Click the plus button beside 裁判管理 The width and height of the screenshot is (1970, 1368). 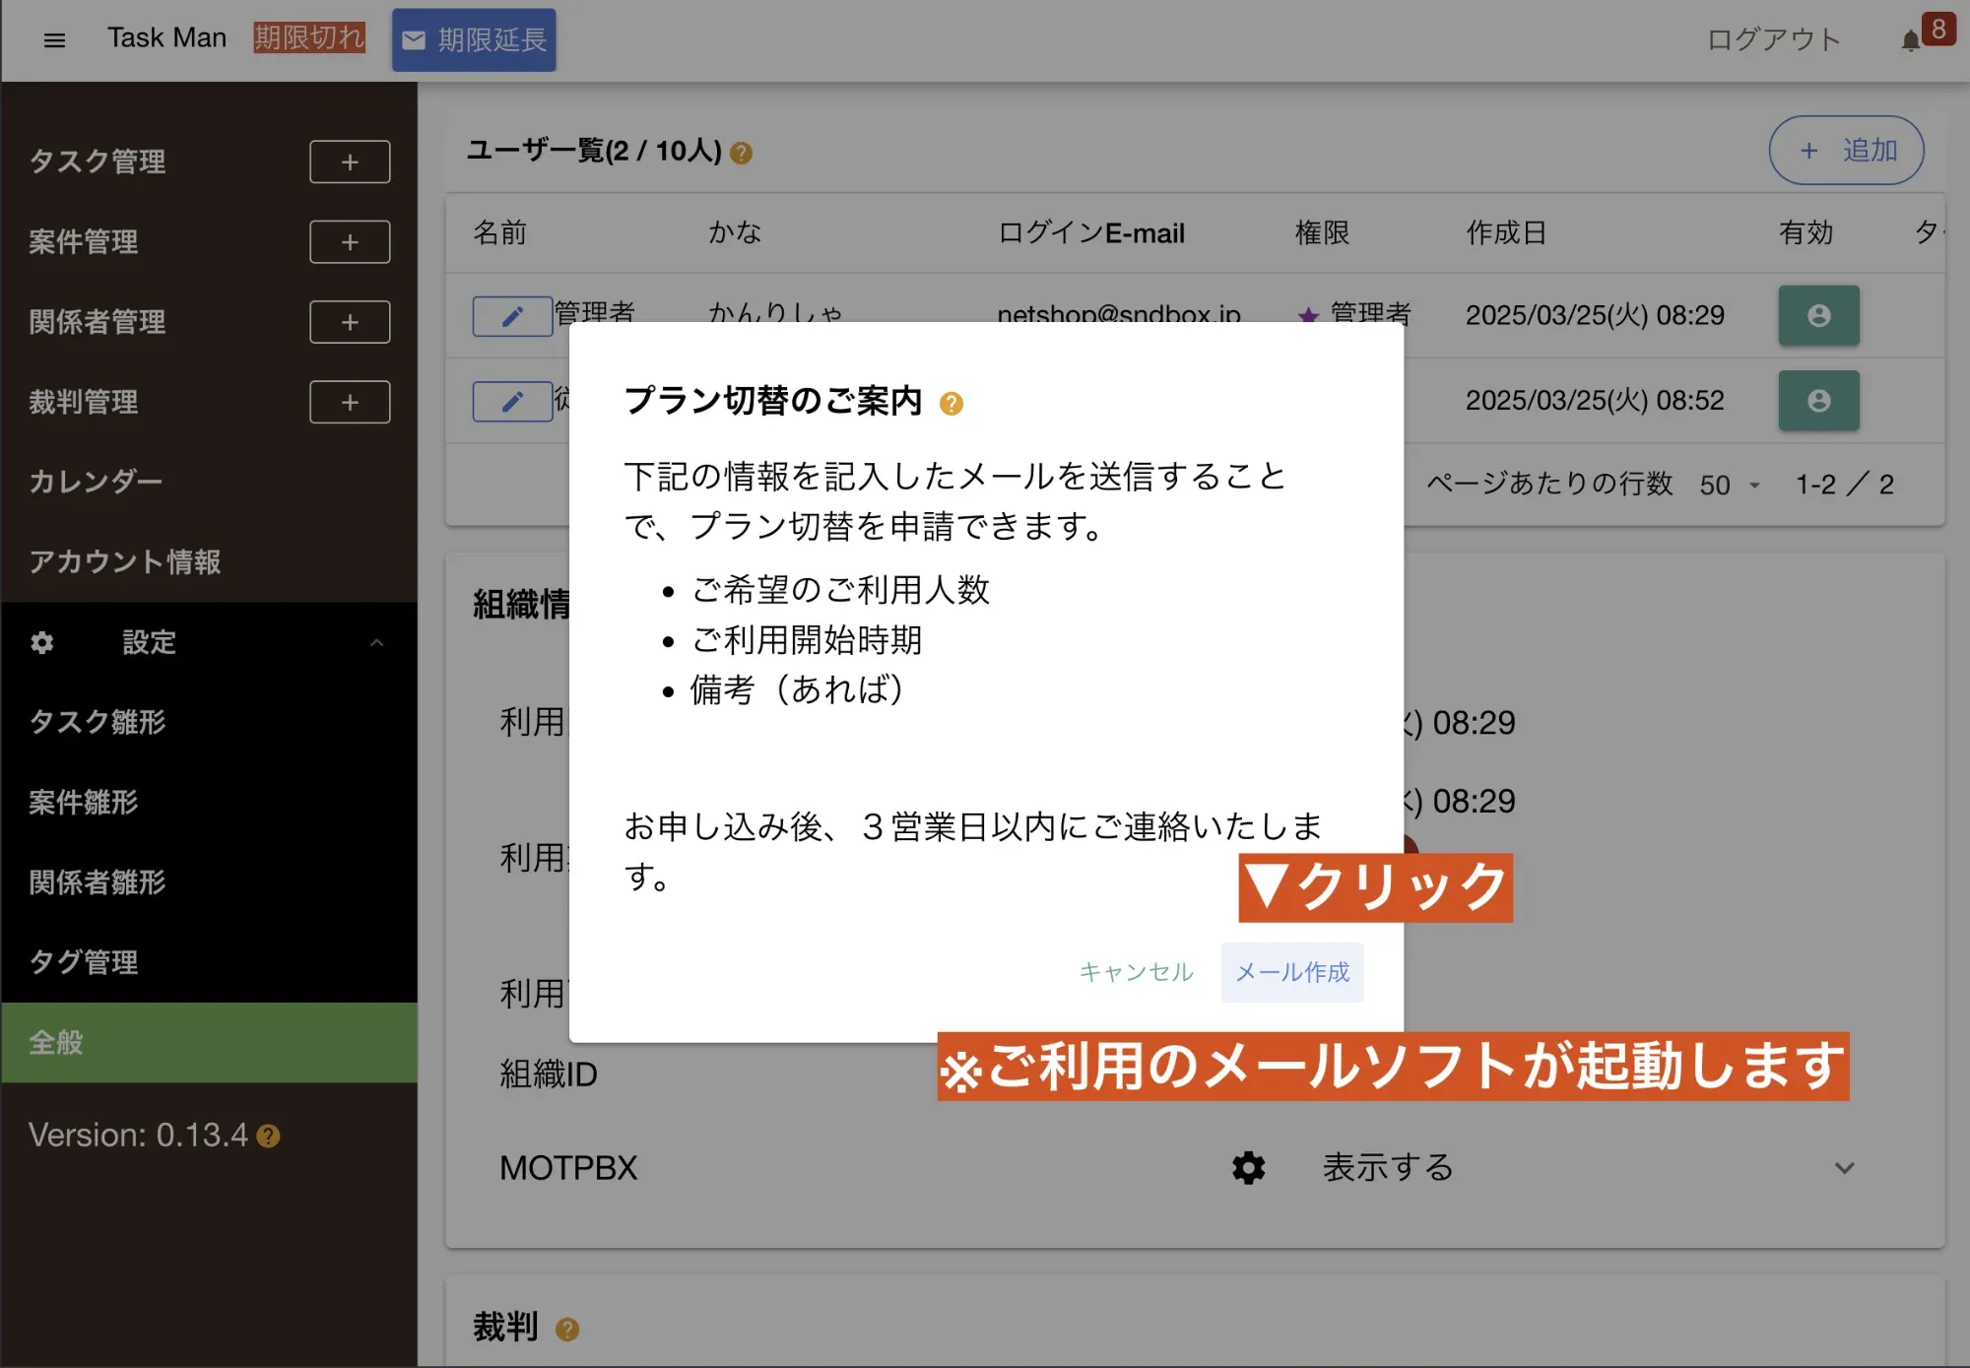click(x=350, y=402)
